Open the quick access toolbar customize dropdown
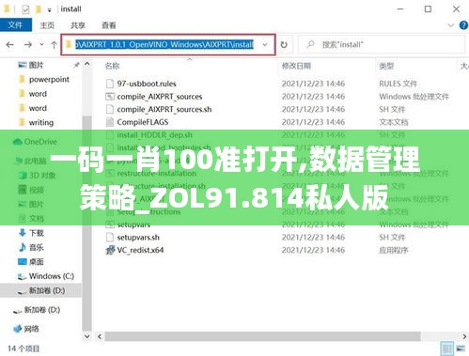Image resolution: width=469 pixels, height=356 pixels. [x=49, y=10]
